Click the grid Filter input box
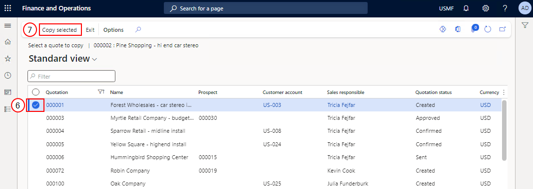Screen dimensions: 533x189 click(x=71, y=77)
